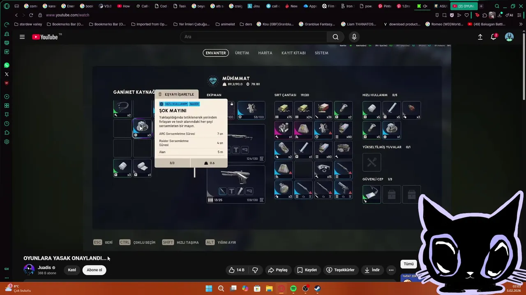The image size is (526, 295).
Task: Switch to the ASUS tab
Action: [x=441, y=6]
